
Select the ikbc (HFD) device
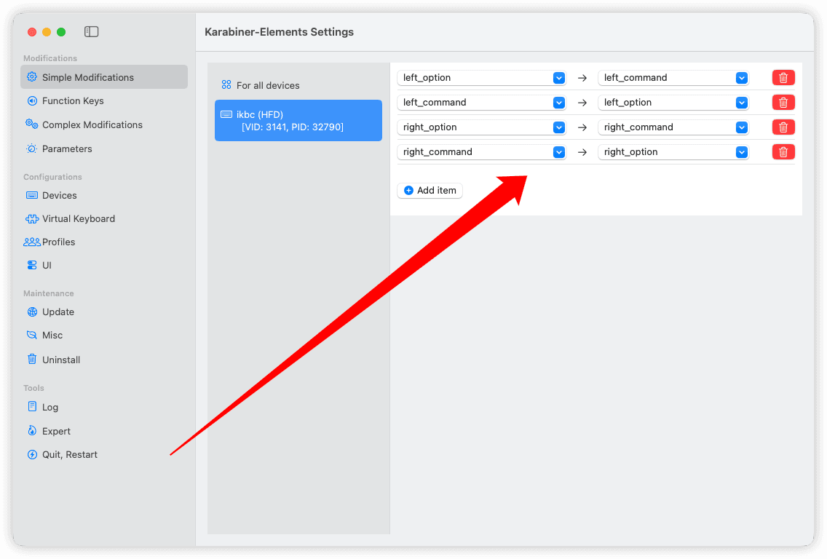(298, 121)
